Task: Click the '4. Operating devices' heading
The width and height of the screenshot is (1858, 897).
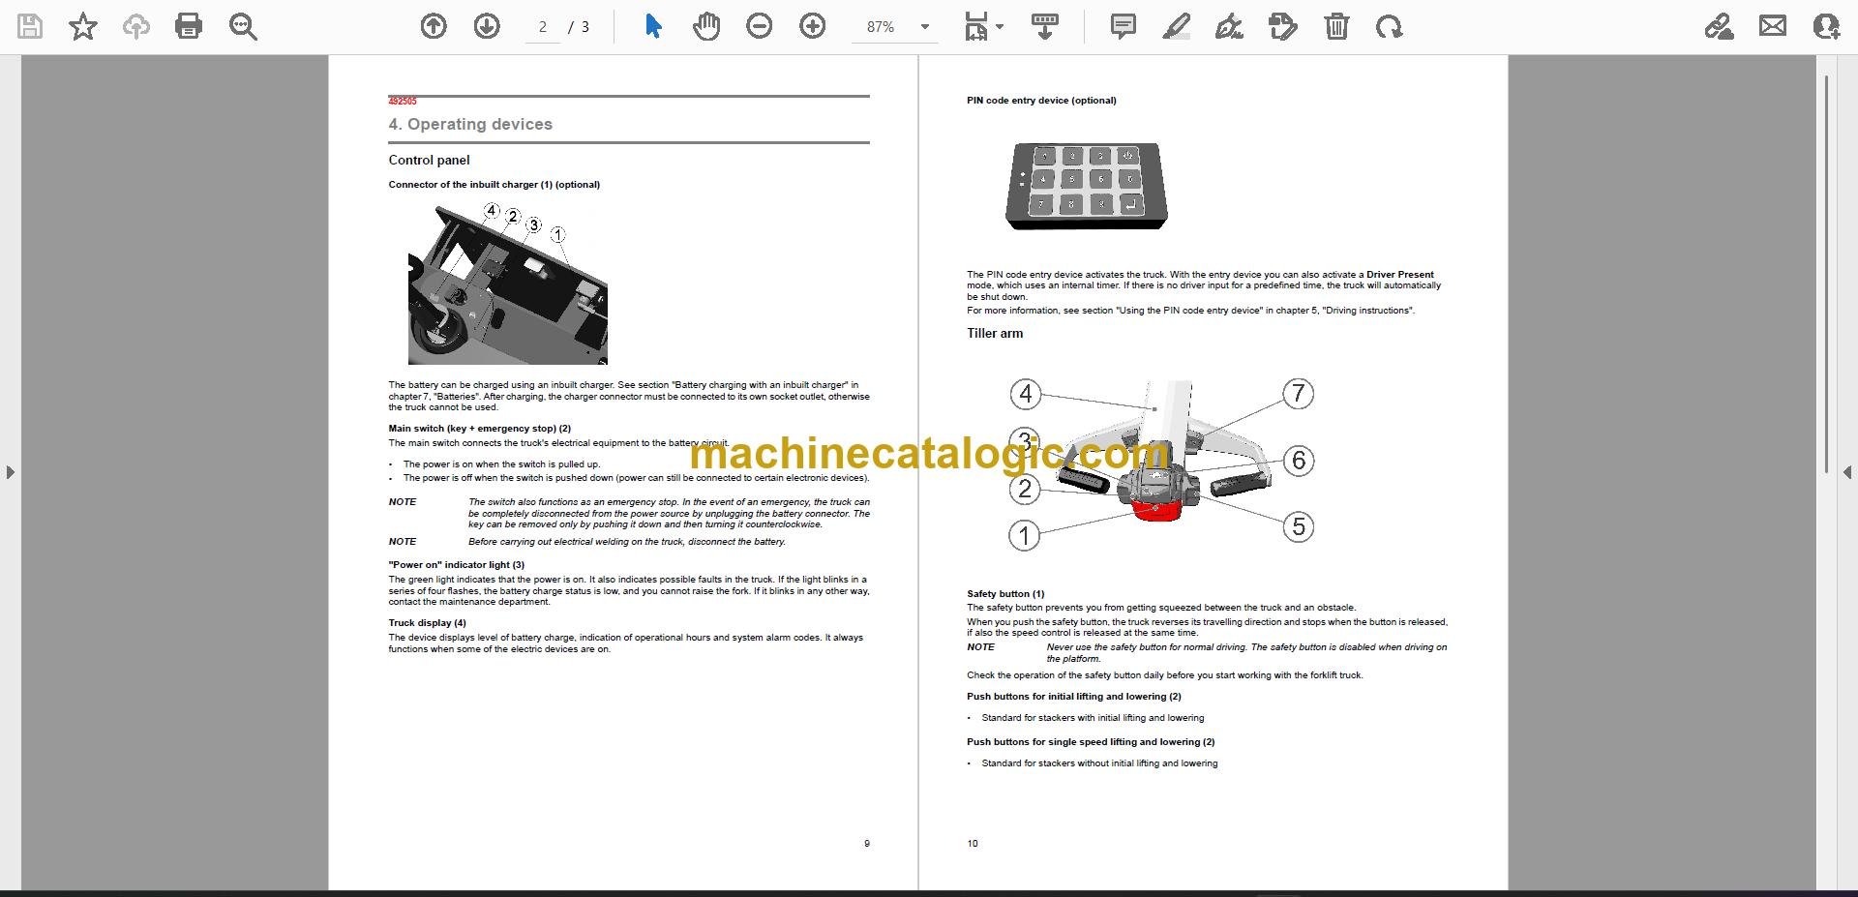Action: pos(470,124)
